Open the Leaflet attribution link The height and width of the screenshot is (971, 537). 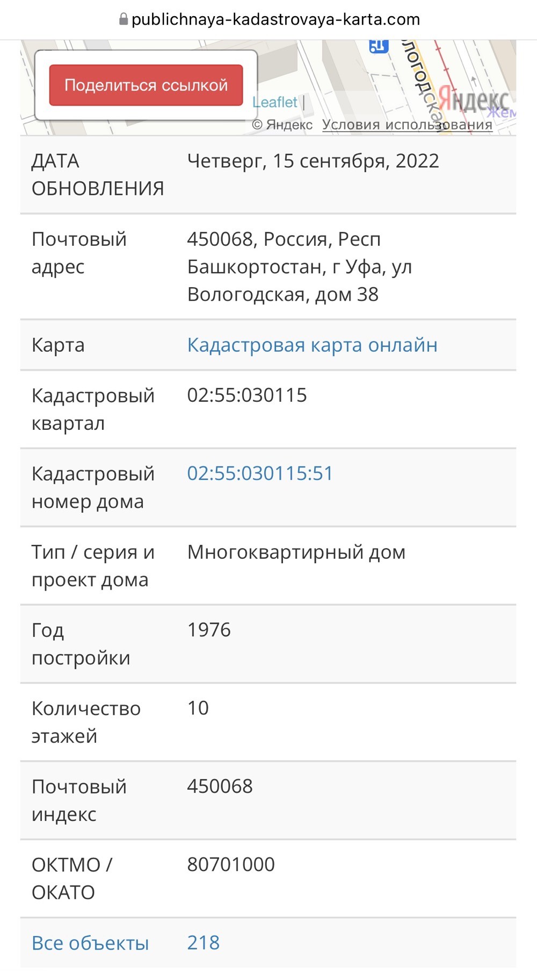pos(275,102)
